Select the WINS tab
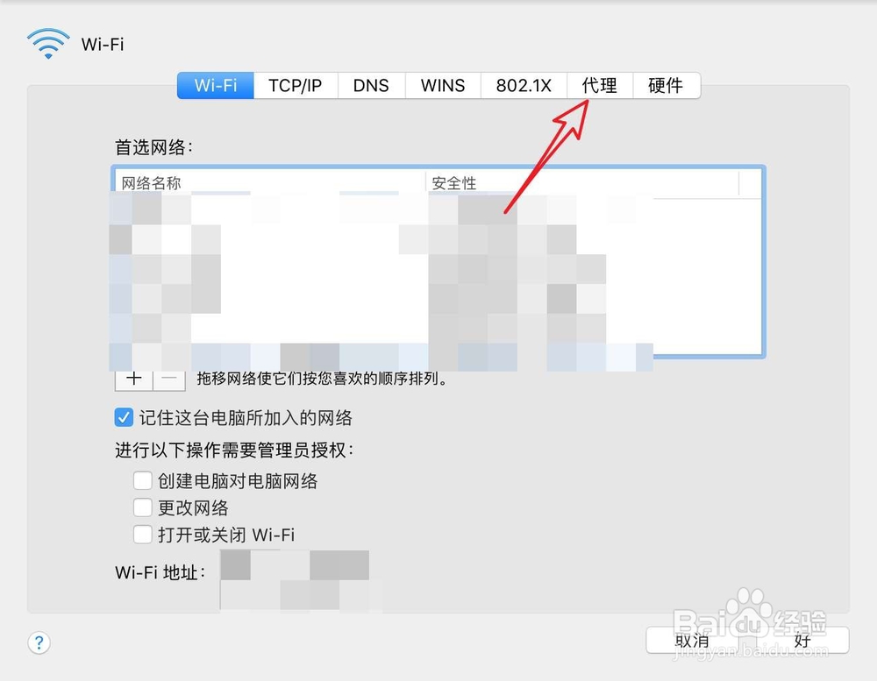Image resolution: width=877 pixels, height=681 pixels. tap(442, 85)
